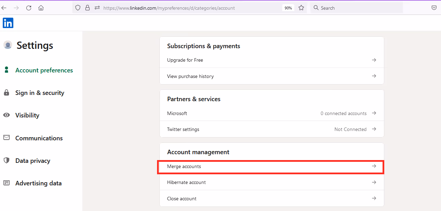This screenshot has width=441, height=211.
Task: Open the Microsoft connected accounts row
Action: 271,113
